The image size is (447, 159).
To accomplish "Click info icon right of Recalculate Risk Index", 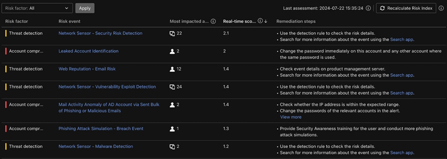I will pos(441,8).
